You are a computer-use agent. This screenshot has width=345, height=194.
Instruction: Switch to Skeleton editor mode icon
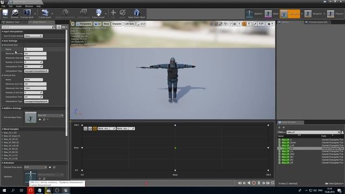[250, 13]
